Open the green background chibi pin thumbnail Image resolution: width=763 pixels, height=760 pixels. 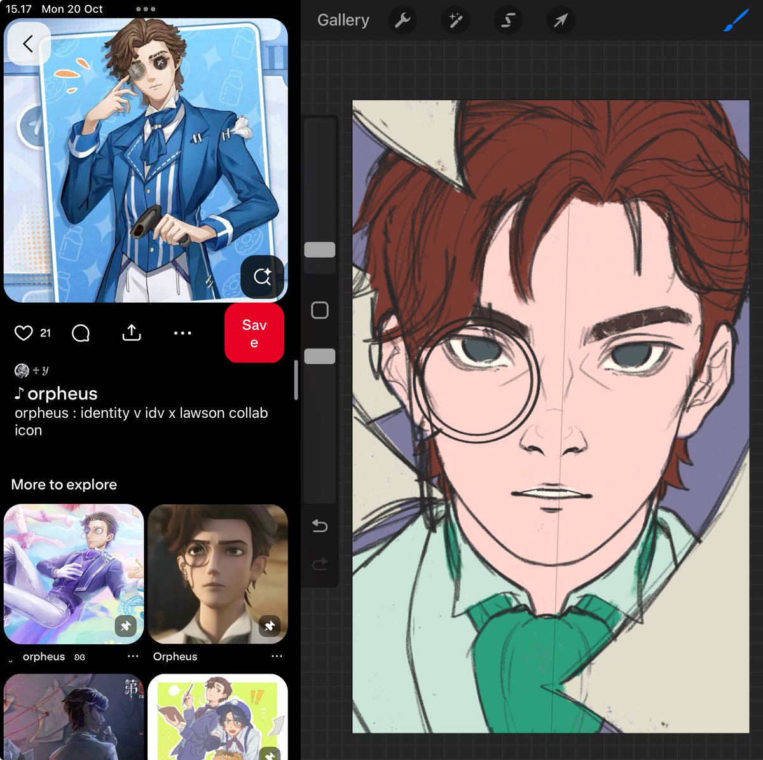(x=218, y=717)
